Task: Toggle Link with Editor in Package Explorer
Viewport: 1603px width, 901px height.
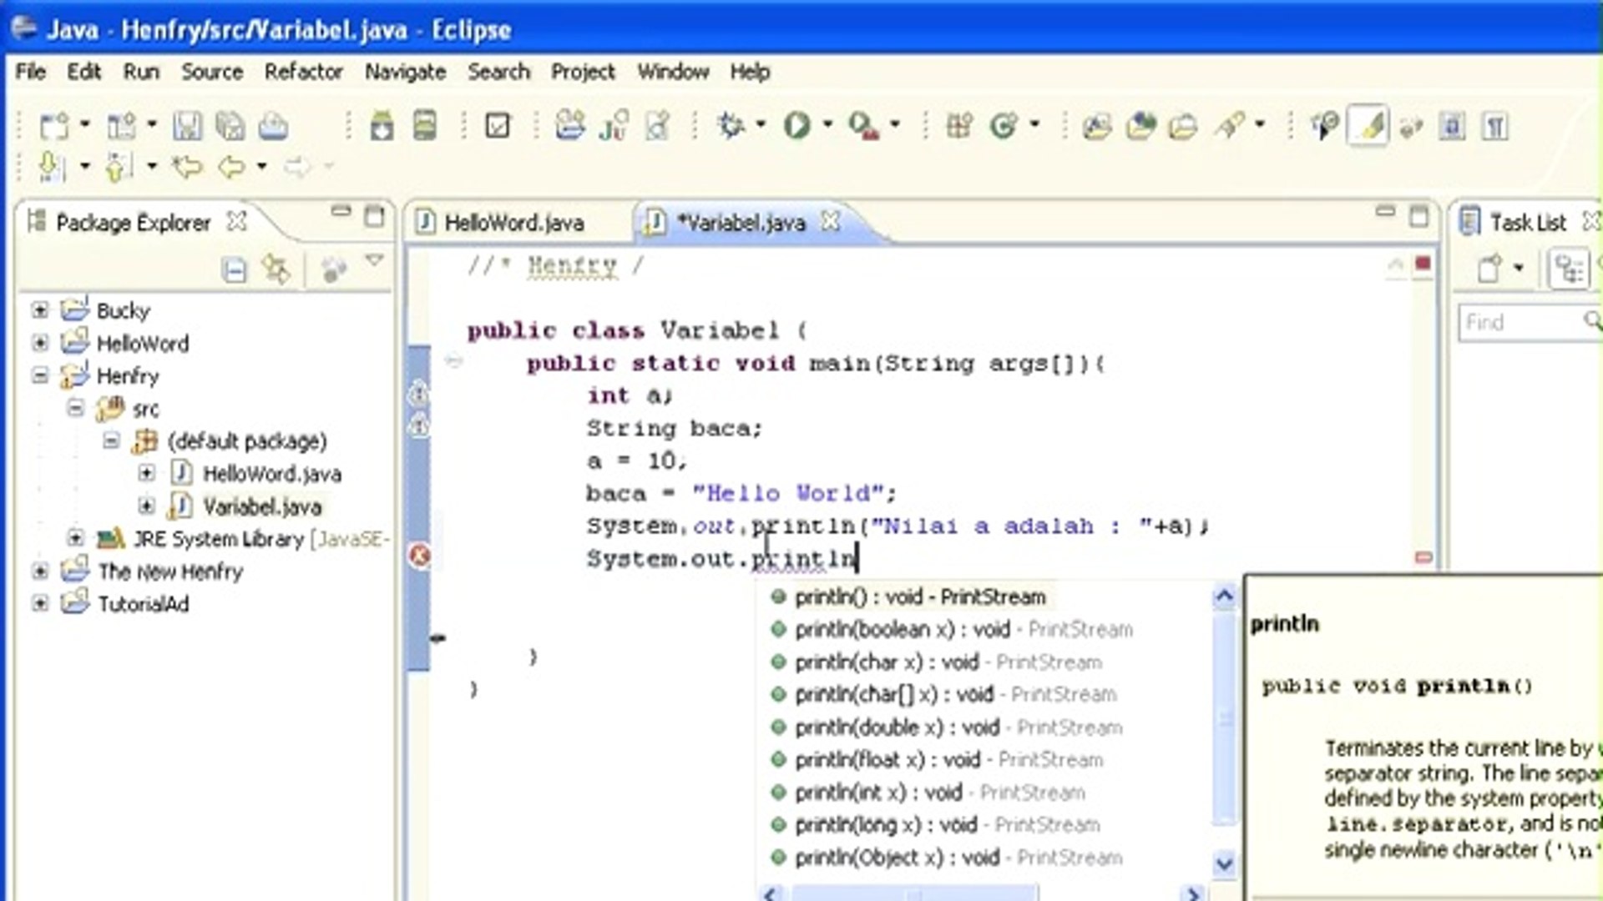Action: [x=276, y=269]
